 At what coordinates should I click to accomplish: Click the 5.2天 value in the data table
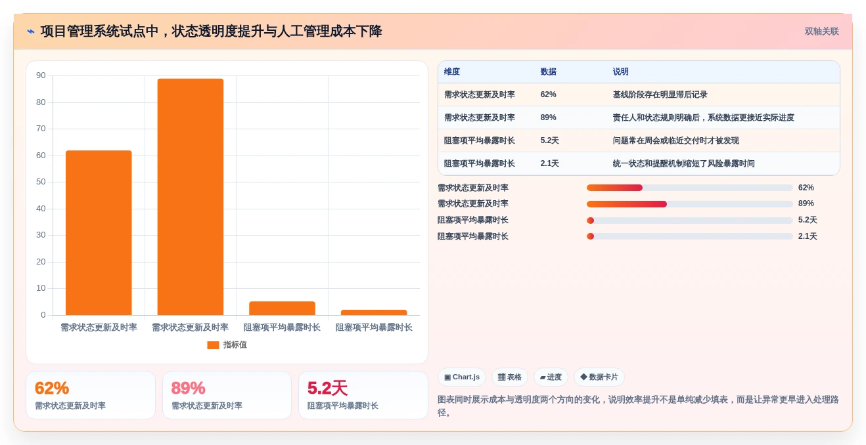(x=550, y=140)
